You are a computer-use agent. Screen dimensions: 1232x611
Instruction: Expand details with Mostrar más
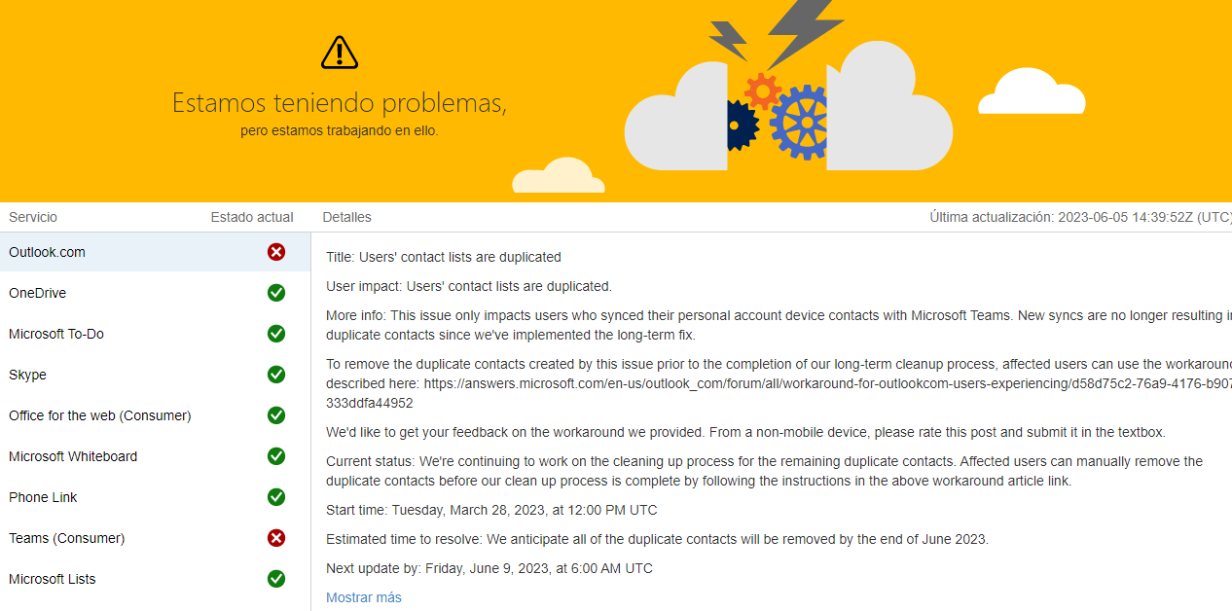[x=364, y=597]
